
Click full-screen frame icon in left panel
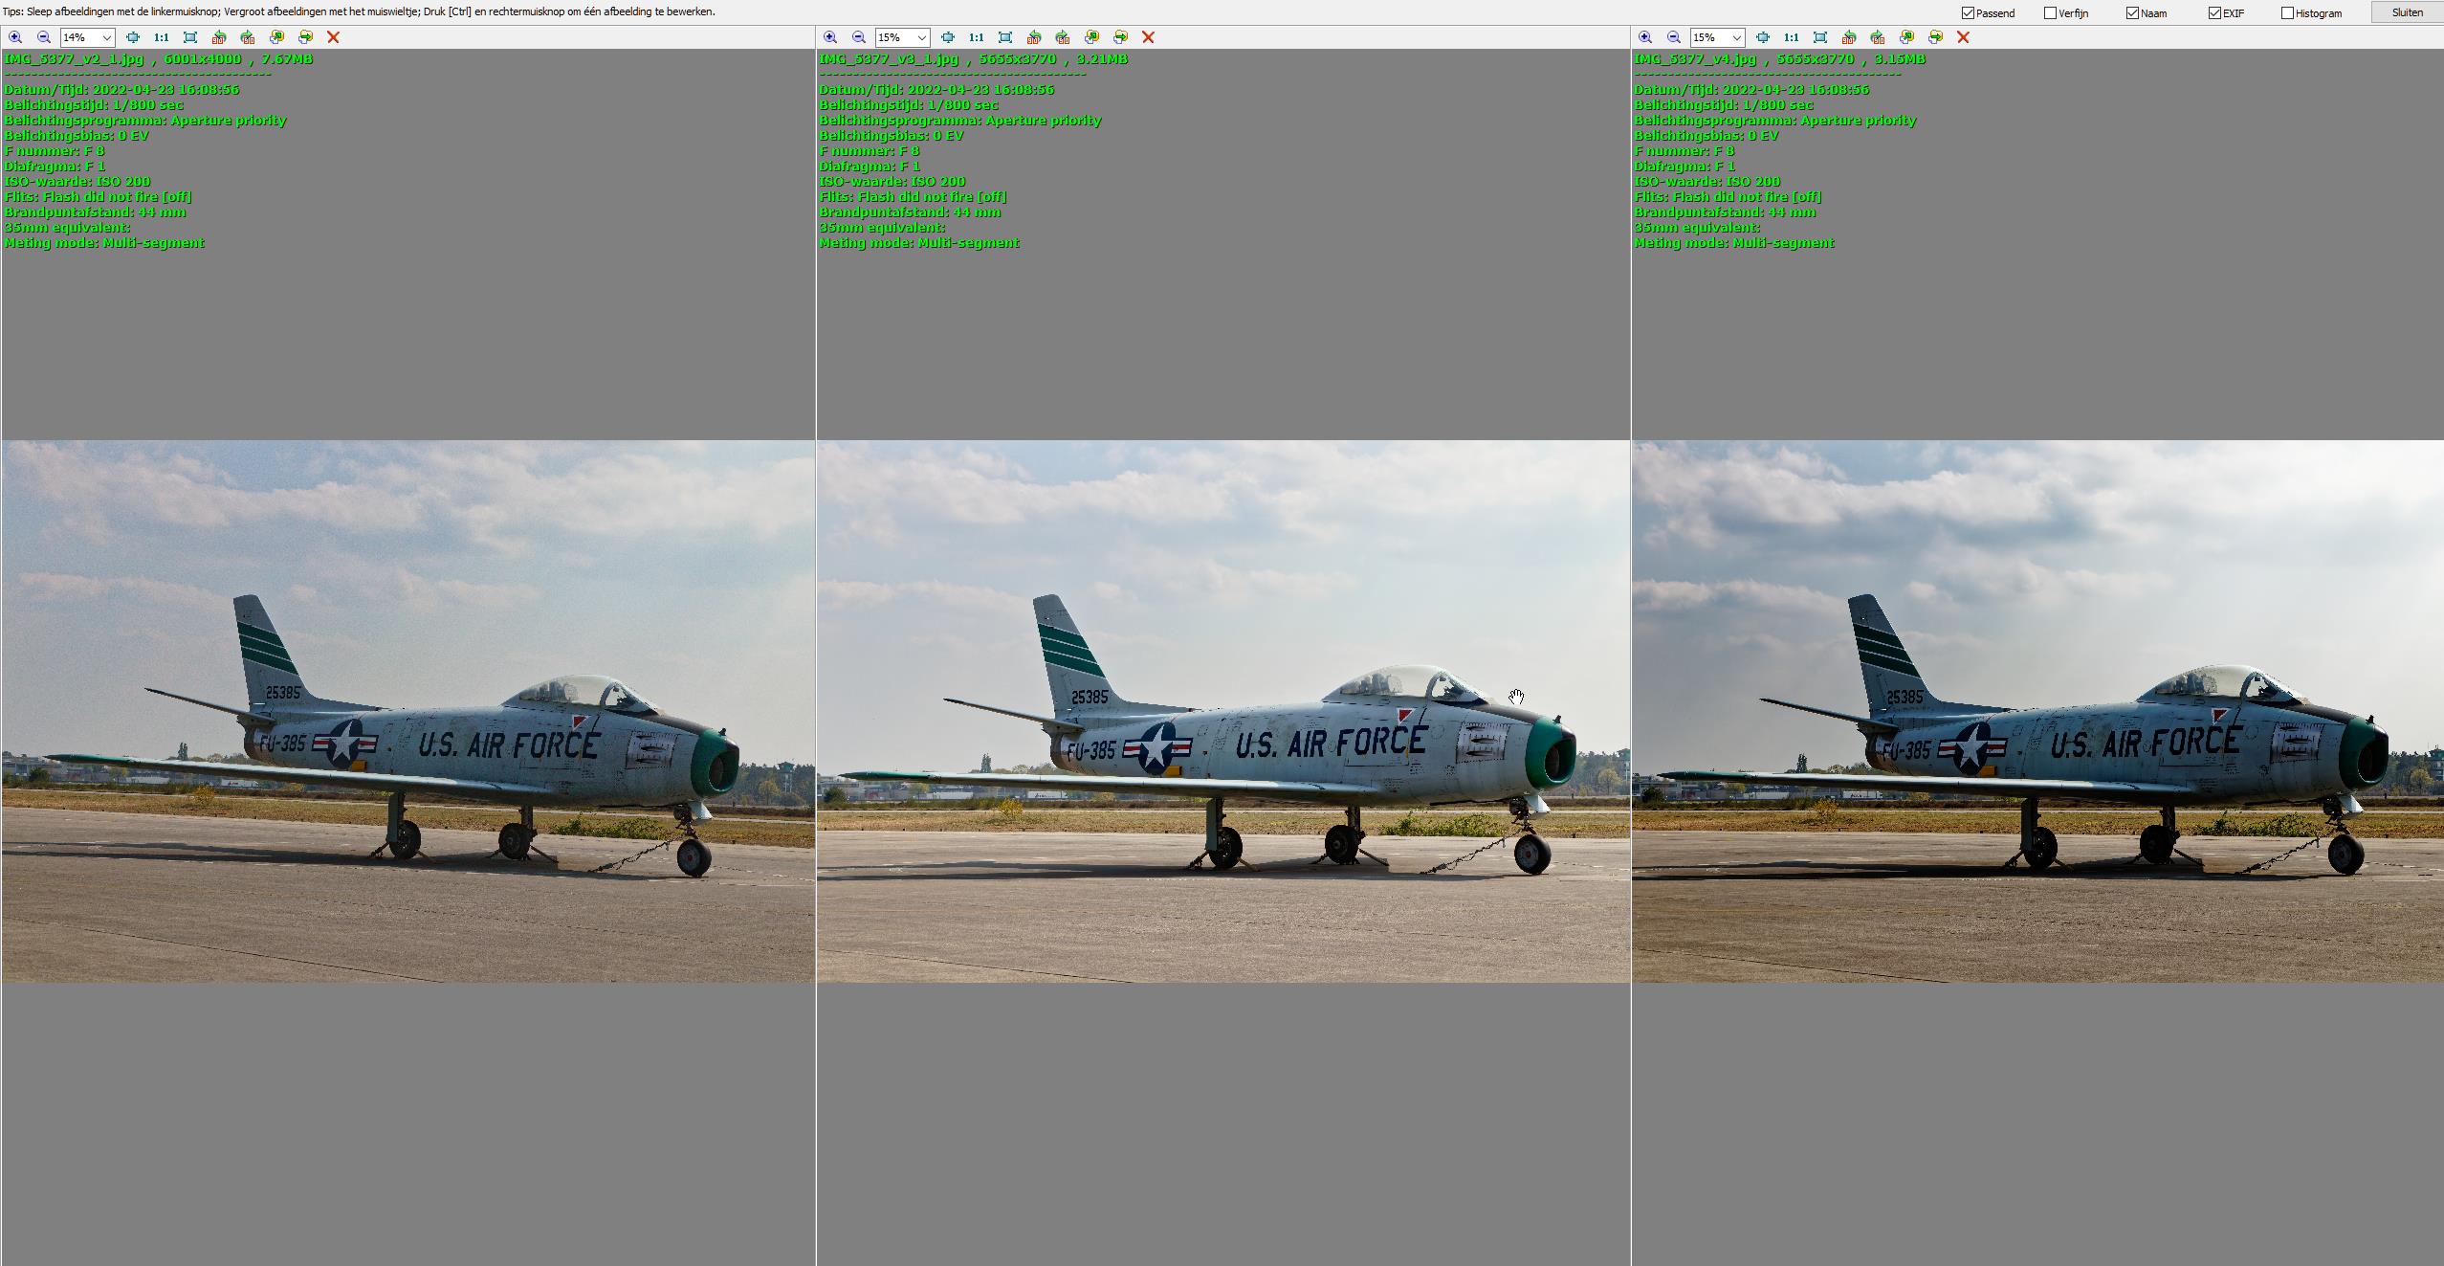pyautogui.click(x=190, y=37)
